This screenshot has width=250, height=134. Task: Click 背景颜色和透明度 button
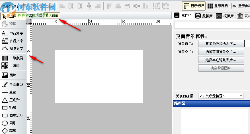pyautogui.click(x=221, y=44)
